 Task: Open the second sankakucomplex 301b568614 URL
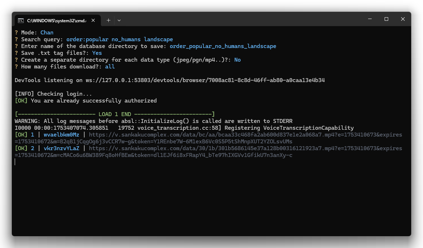pyautogui.click(x=208, y=152)
